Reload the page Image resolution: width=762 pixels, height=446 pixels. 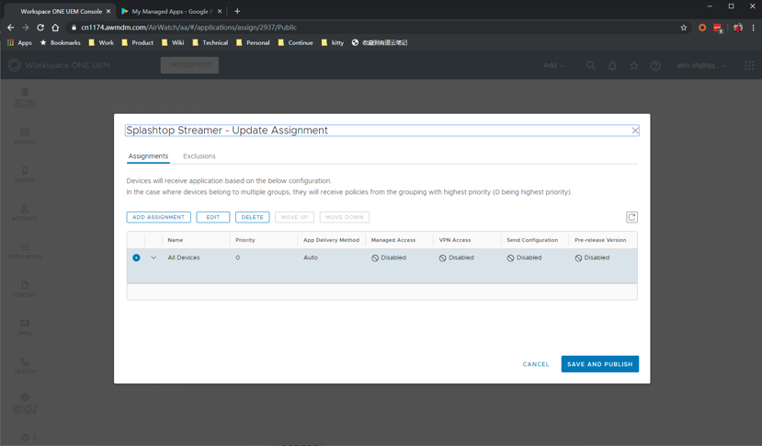(x=40, y=28)
